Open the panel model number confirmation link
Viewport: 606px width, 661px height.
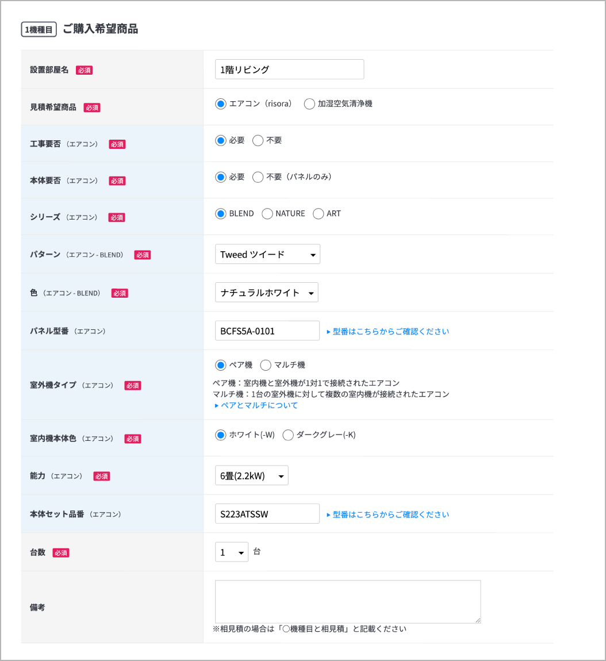pyautogui.click(x=388, y=332)
